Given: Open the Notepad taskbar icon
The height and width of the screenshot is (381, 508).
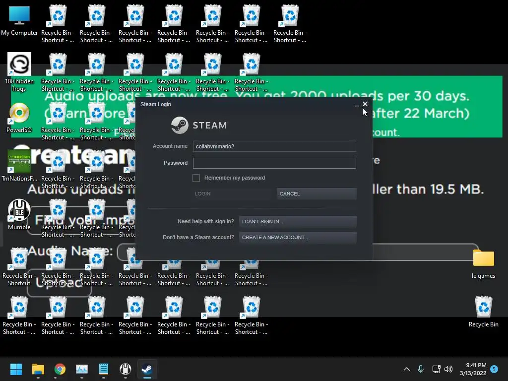Looking at the screenshot, I should [103, 369].
